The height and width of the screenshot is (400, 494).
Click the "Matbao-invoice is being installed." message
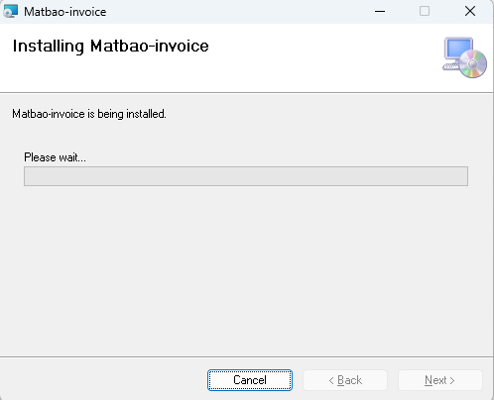pyautogui.click(x=89, y=114)
